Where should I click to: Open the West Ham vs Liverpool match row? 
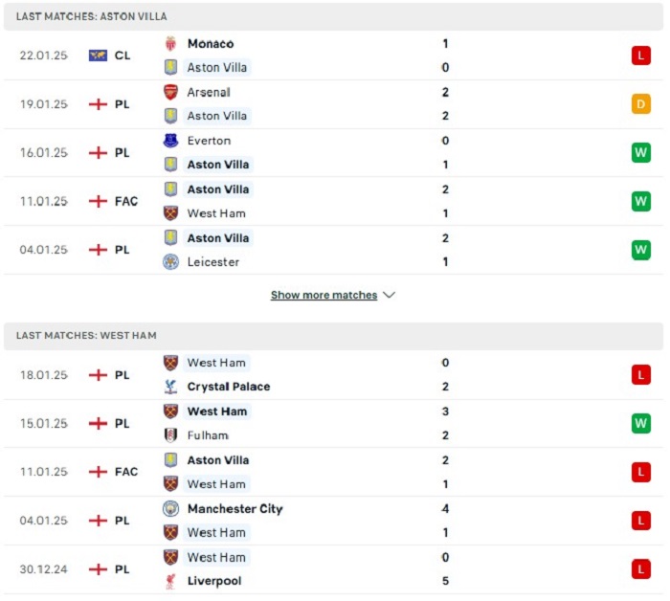pyautogui.click(x=333, y=569)
